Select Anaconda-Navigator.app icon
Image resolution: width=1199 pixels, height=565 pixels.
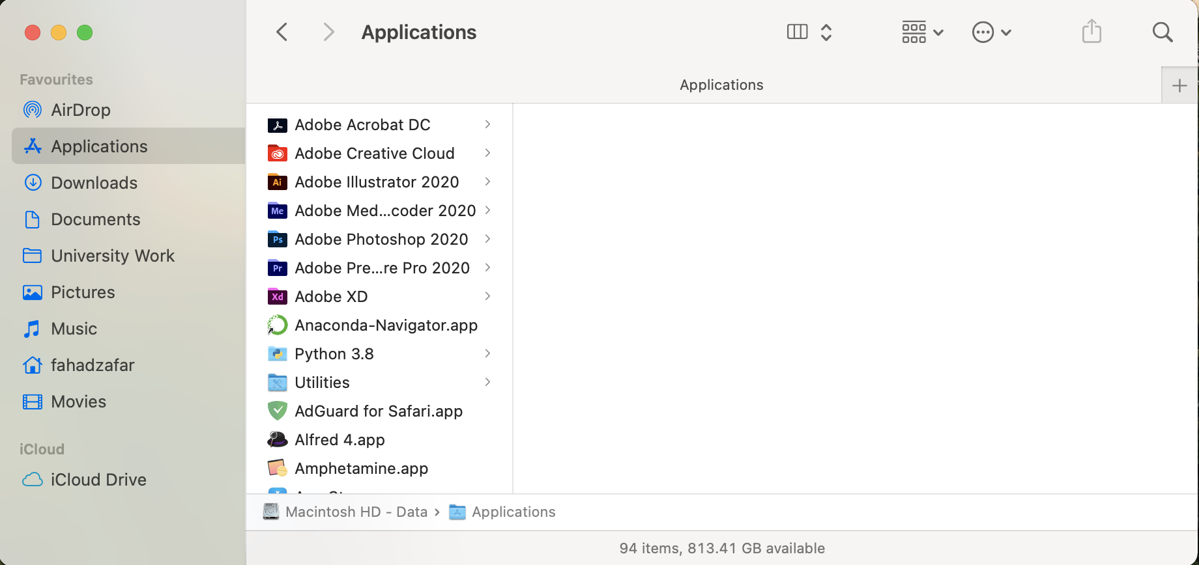click(x=278, y=325)
